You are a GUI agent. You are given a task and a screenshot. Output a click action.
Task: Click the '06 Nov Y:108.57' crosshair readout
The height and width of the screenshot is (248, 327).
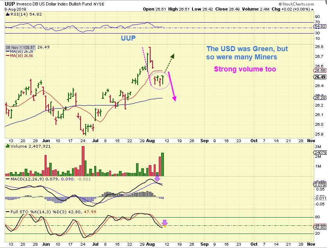click(20, 48)
